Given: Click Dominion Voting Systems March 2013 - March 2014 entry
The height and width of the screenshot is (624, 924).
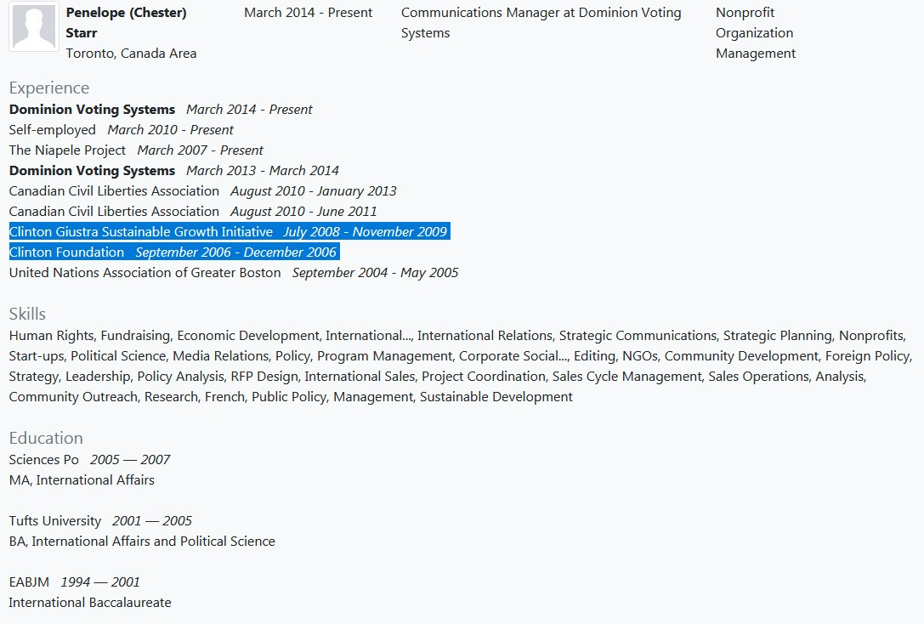Looking at the screenshot, I should coord(92,171).
